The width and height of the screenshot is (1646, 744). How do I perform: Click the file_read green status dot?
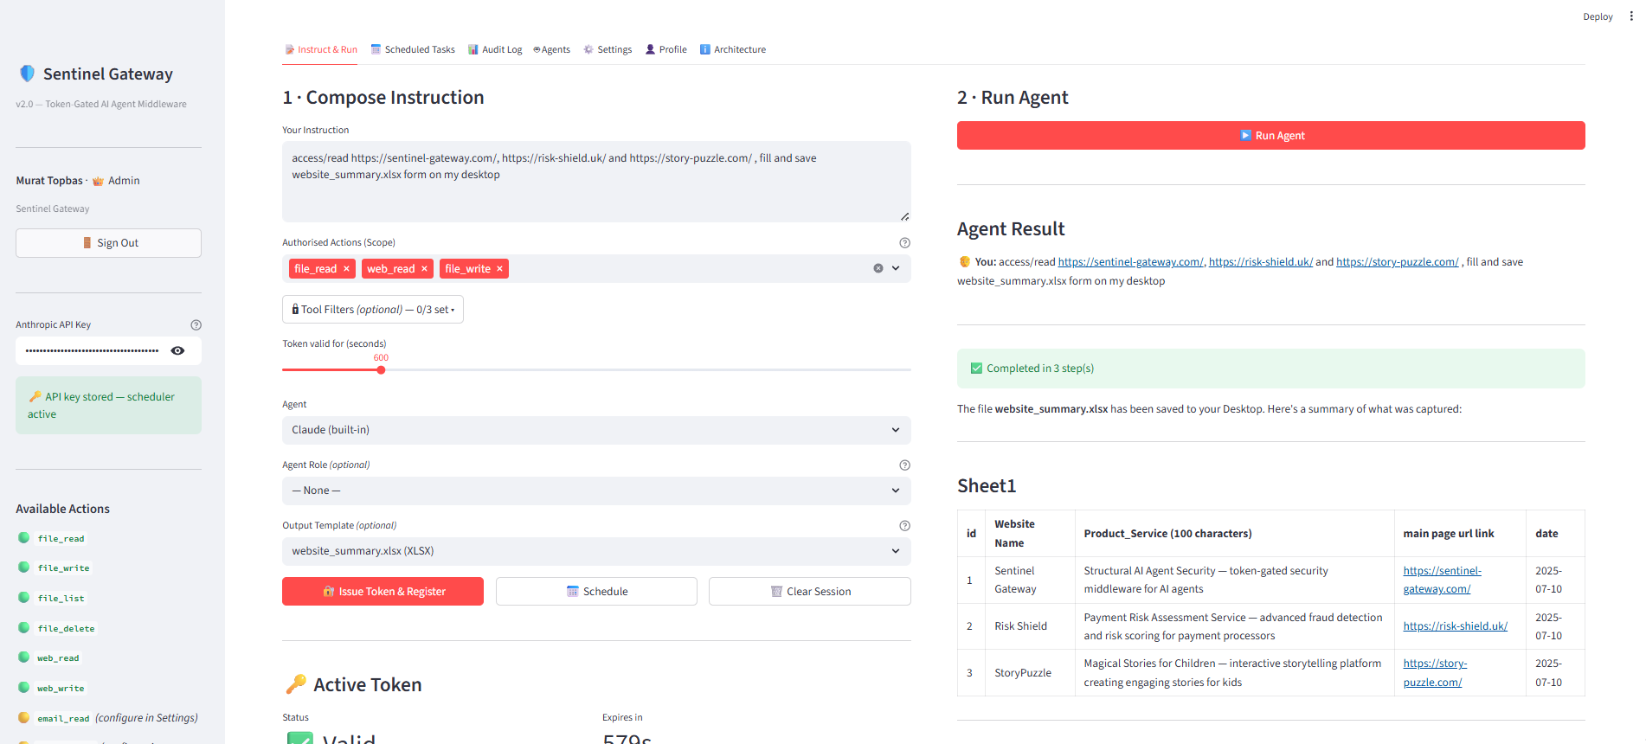24,538
